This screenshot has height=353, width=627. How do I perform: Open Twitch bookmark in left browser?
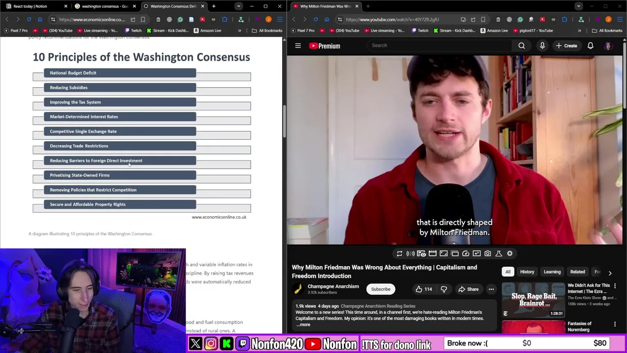pyautogui.click(x=133, y=30)
